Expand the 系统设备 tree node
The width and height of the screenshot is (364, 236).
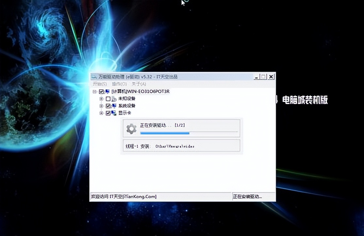pos(101,106)
